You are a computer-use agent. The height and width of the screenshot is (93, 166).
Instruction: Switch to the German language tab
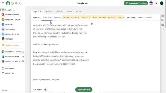pos(69,12)
